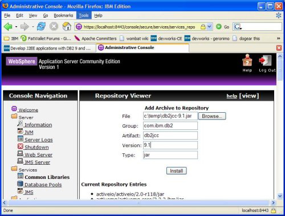
Task: Open the Welcome link
Action: pos(28,110)
